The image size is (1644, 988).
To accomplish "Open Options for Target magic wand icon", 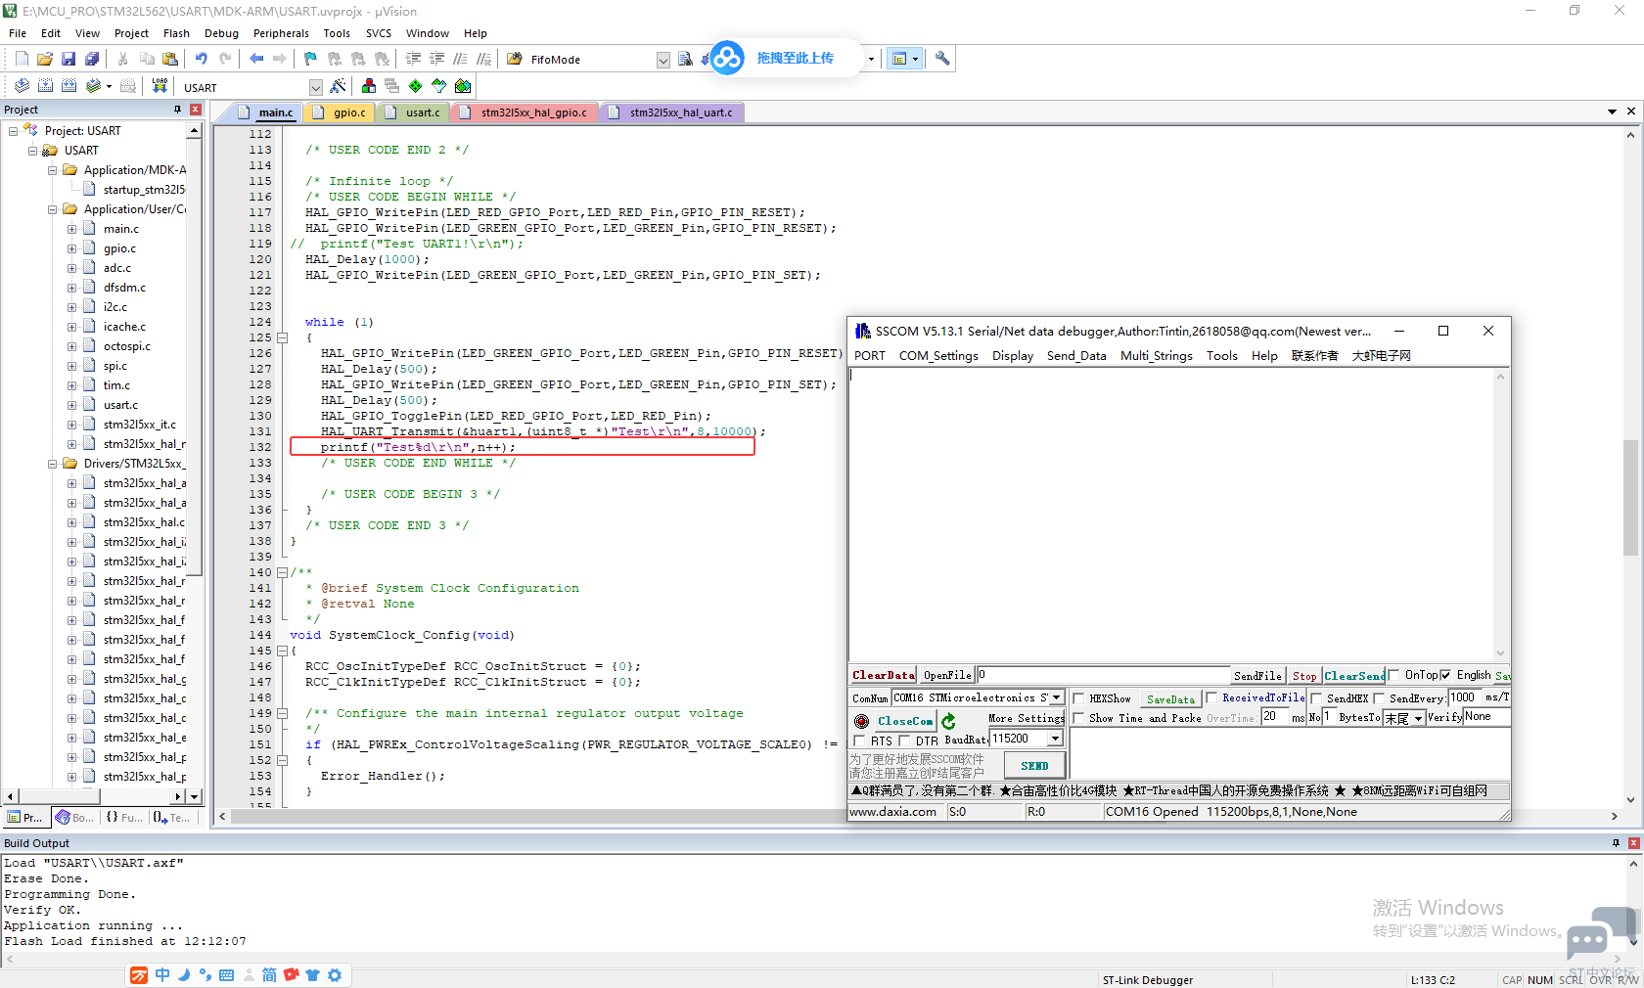I will coord(338,86).
